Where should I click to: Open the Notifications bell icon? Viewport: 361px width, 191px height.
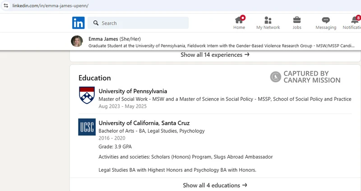click(355, 20)
